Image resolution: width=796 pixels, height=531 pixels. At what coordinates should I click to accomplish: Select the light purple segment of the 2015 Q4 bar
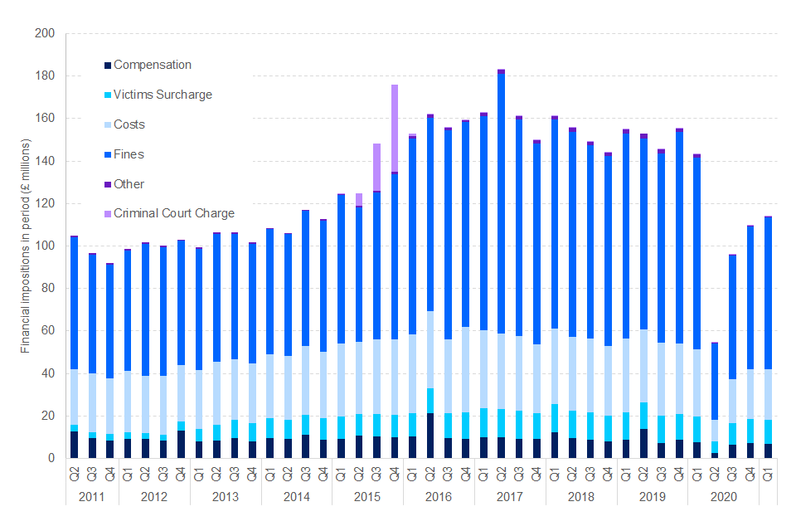point(395,128)
